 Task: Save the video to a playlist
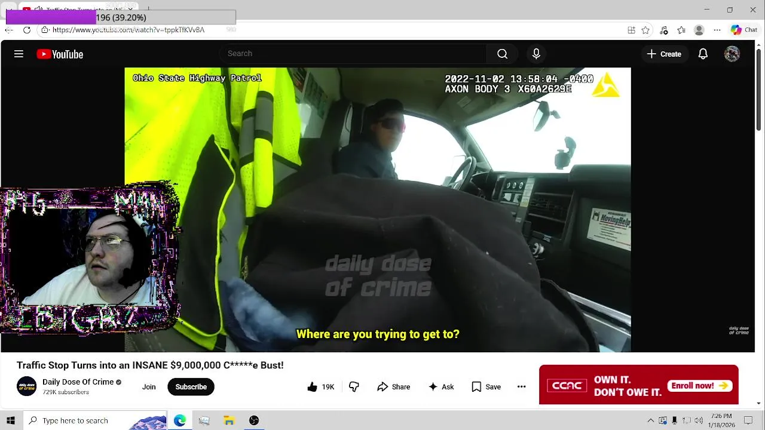[486, 387]
